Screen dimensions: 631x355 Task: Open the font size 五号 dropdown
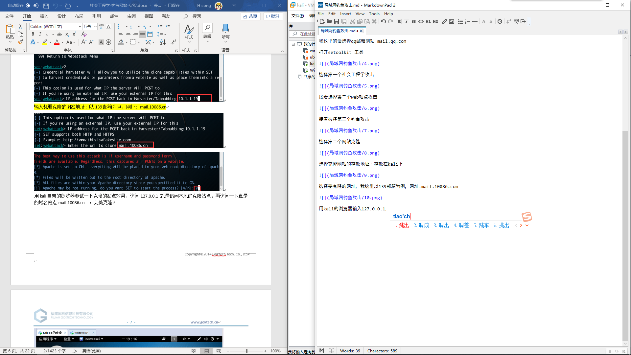(x=95, y=26)
